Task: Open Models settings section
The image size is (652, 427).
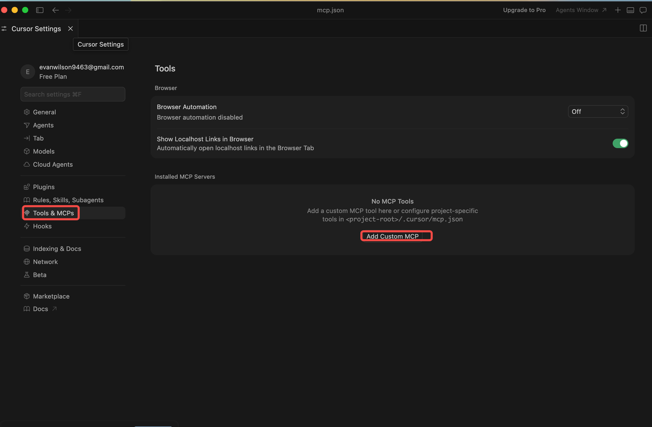Action: click(x=44, y=151)
